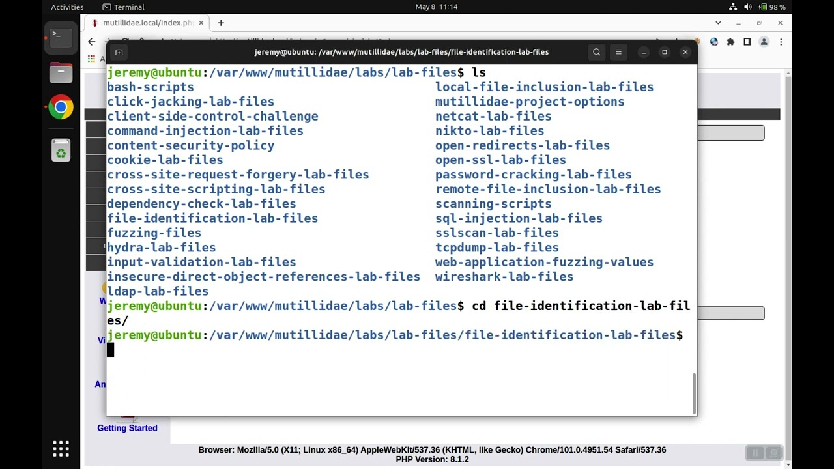Click the PHP Version: 8.1.2 footer text

tap(432, 459)
